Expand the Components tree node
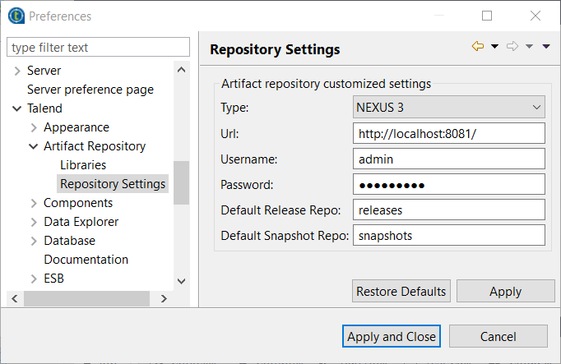The image size is (561, 364). coord(34,204)
